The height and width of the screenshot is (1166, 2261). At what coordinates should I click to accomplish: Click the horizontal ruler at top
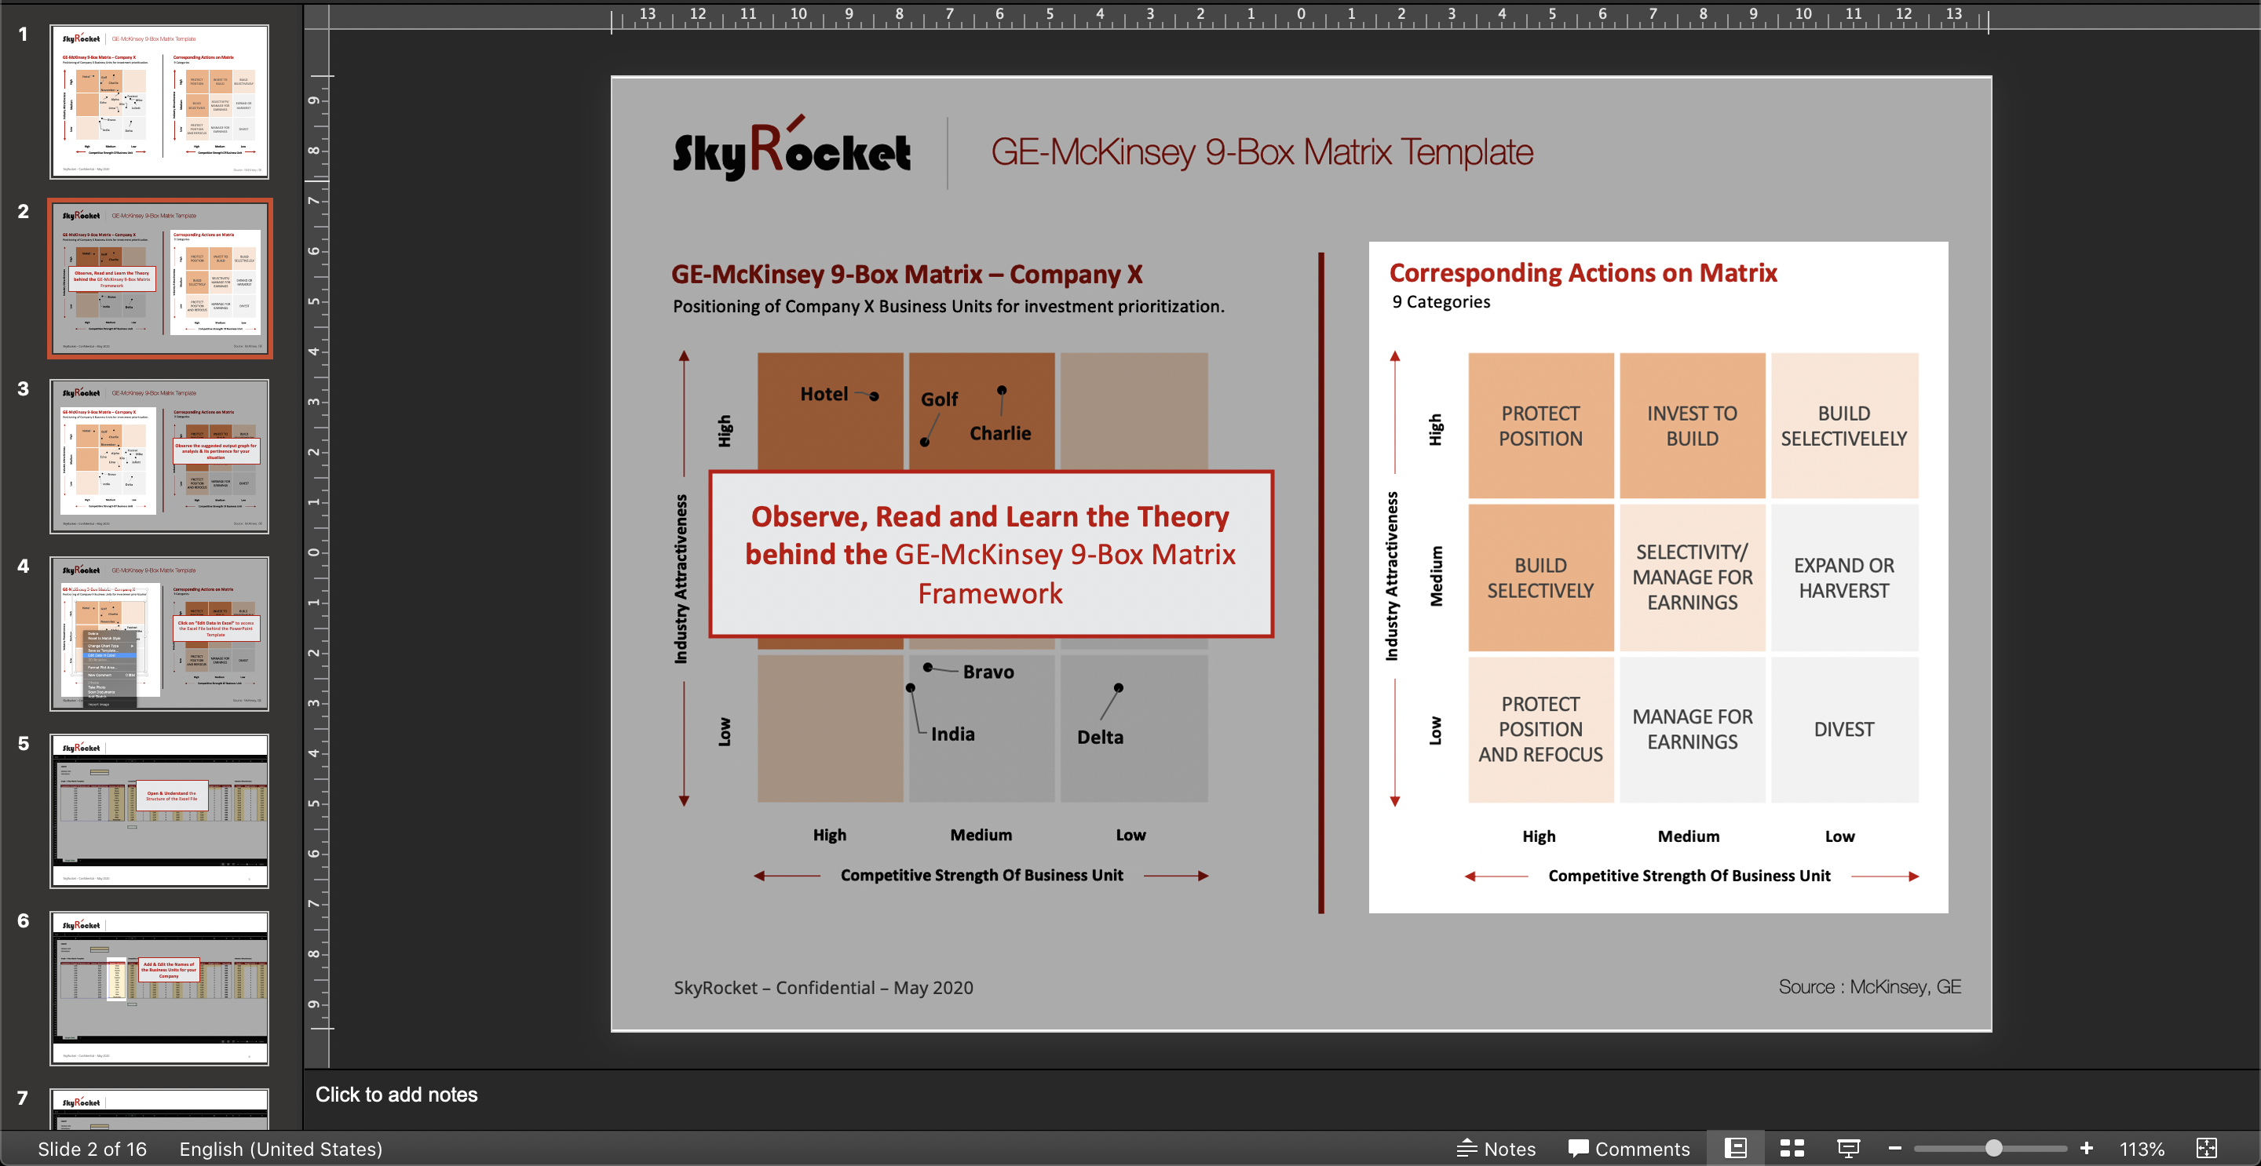click(x=1300, y=16)
